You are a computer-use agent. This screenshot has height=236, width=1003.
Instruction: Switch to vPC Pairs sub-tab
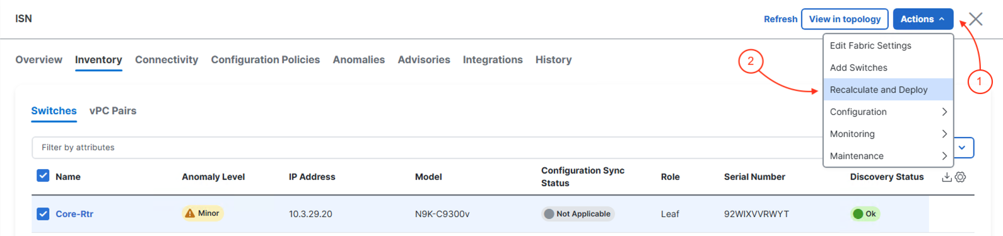point(113,110)
